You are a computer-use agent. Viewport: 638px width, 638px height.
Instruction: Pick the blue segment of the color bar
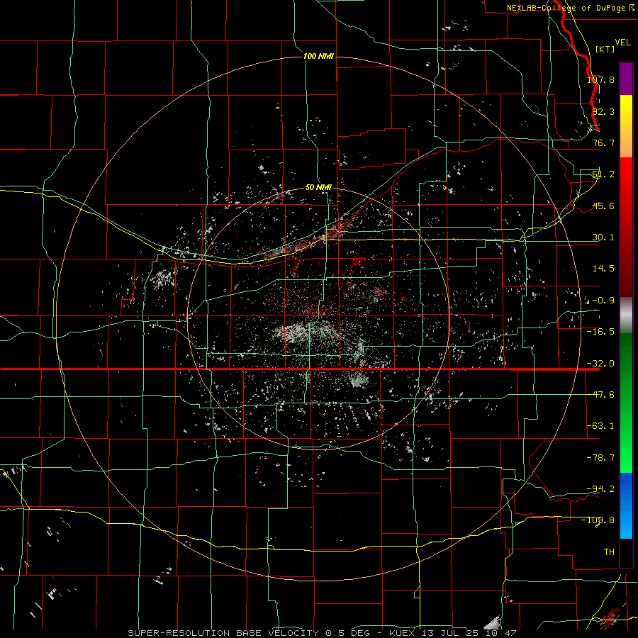tap(626, 505)
